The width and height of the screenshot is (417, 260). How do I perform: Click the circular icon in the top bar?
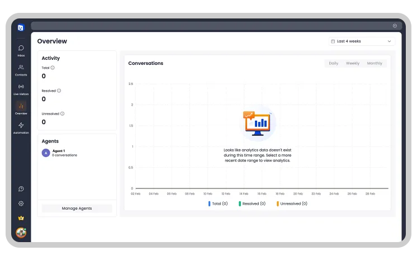(395, 26)
